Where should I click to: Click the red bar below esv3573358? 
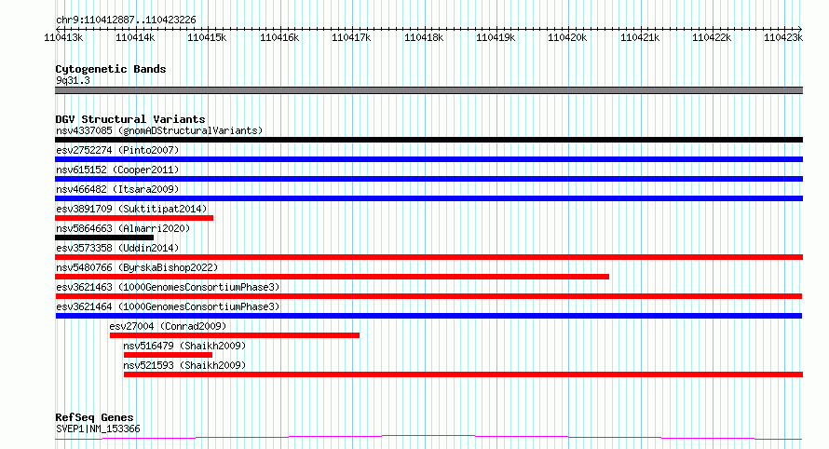click(428, 257)
